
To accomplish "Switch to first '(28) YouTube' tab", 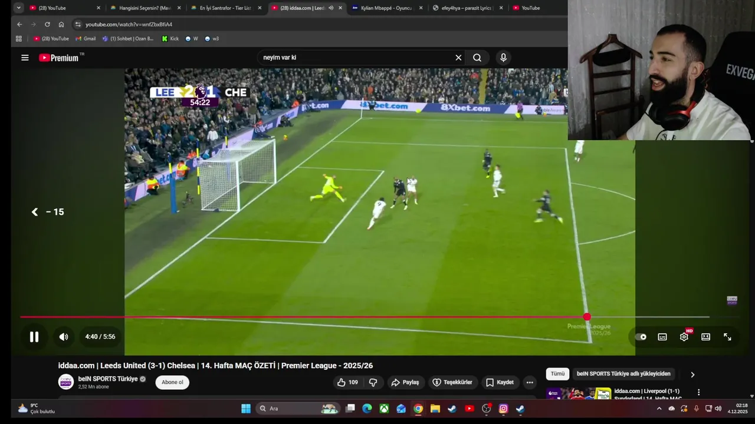I will click(64, 8).
